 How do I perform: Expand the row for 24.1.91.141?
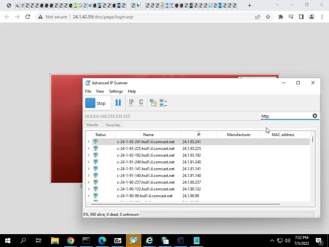89,169
